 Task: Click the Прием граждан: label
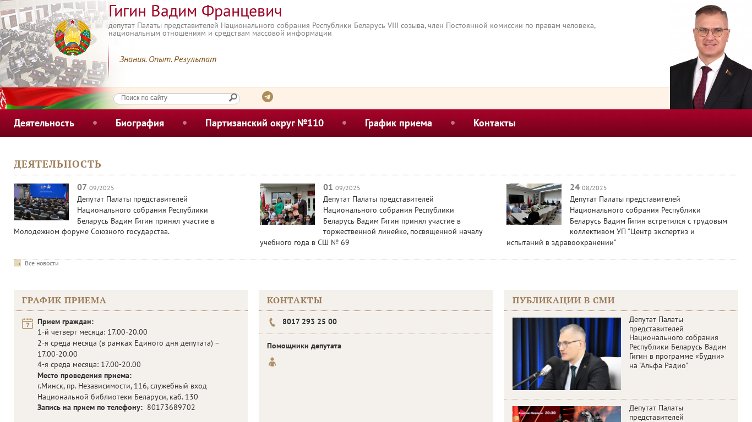click(x=66, y=322)
